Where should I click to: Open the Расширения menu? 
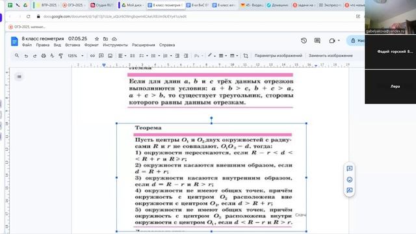click(144, 45)
